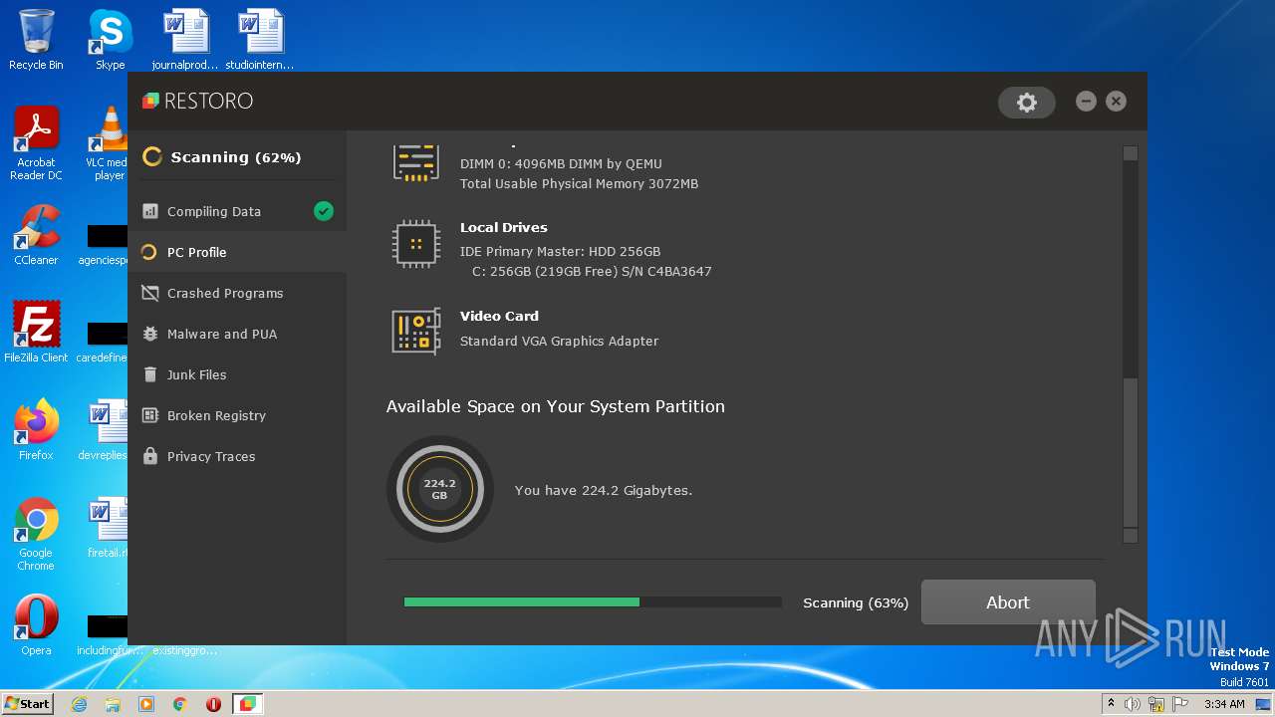Select Firefox desktop icon
The height and width of the screenshot is (717, 1275).
36,429
